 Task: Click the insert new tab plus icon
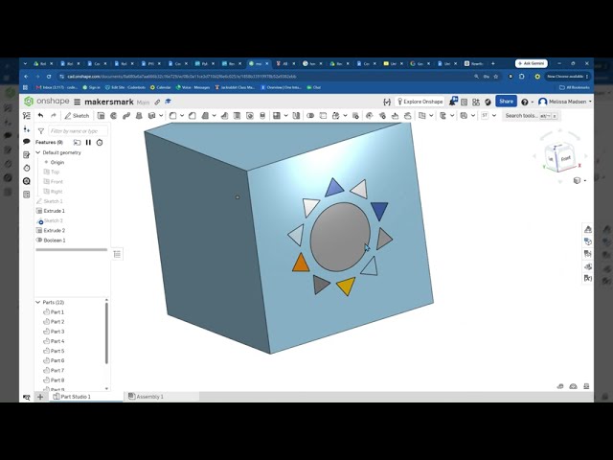click(x=40, y=397)
